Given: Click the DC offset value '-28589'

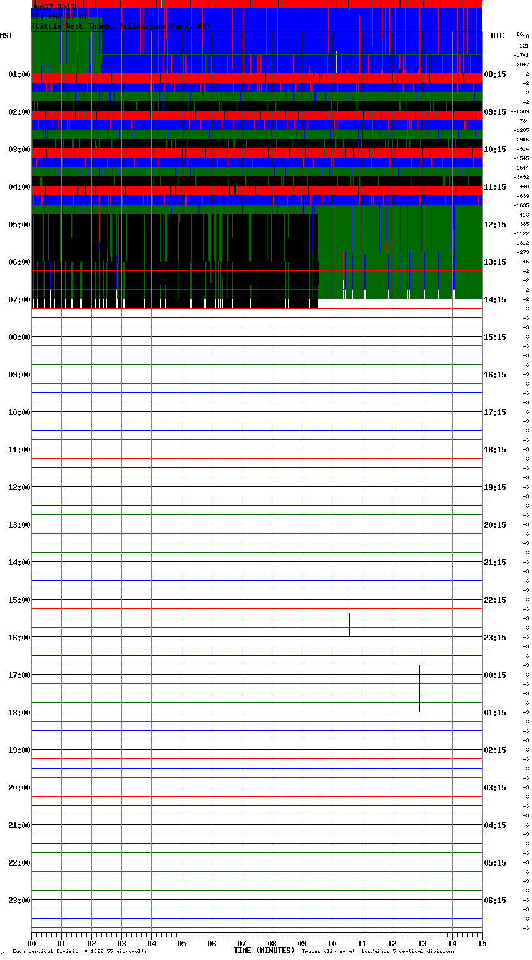Looking at the screenshot, I should click(520, 111).
